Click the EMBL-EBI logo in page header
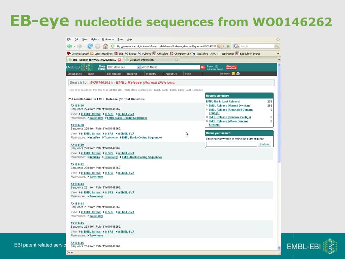This screenshot has width=345, height=259. tap(79, 67)
